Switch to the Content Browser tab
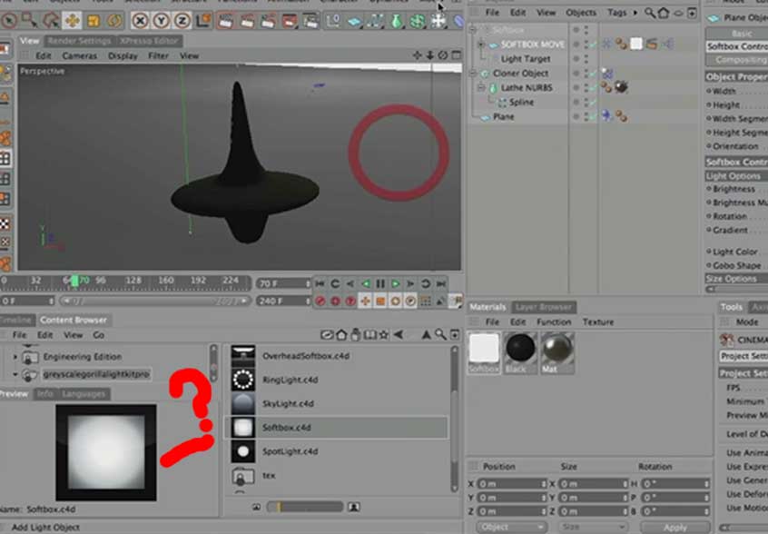The image size is (768, 534). click(x=74, y=320)
